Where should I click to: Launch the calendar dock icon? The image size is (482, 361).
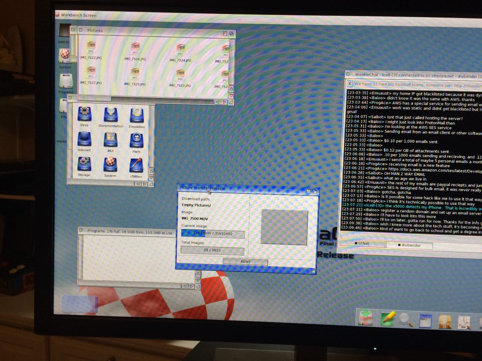coord(425,321)
